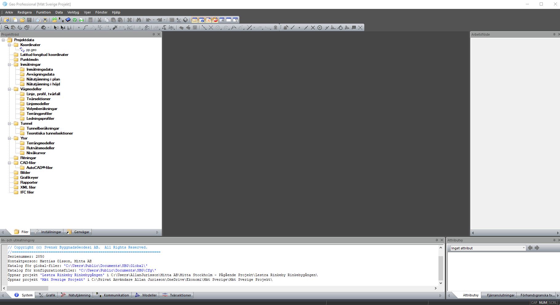
Task: Select the Terrängmodeller folder
Action: click(40, 143)
